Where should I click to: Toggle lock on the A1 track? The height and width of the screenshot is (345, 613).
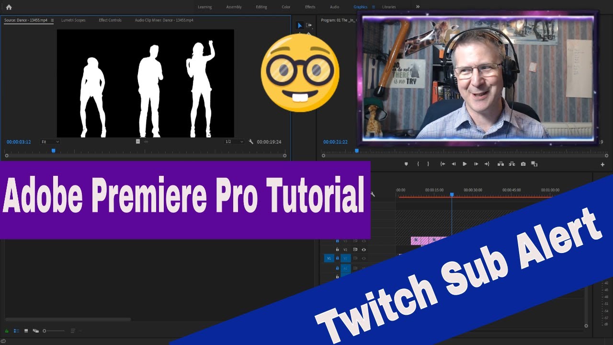(337, 268)
